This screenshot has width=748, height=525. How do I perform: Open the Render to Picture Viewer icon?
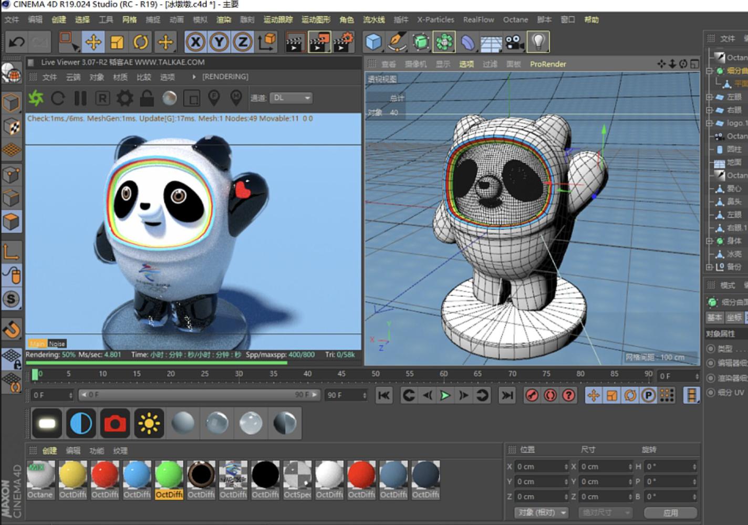pos(319,41)
